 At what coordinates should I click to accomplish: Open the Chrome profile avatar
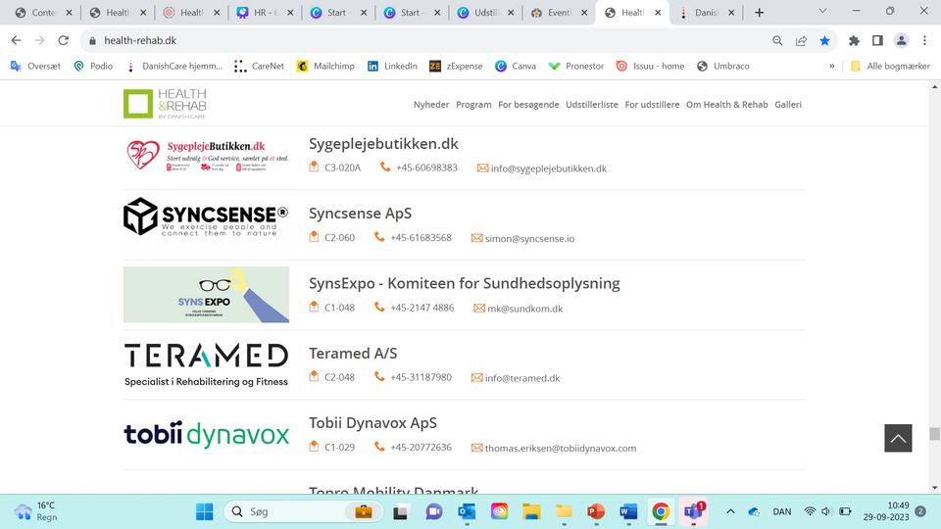901,40
